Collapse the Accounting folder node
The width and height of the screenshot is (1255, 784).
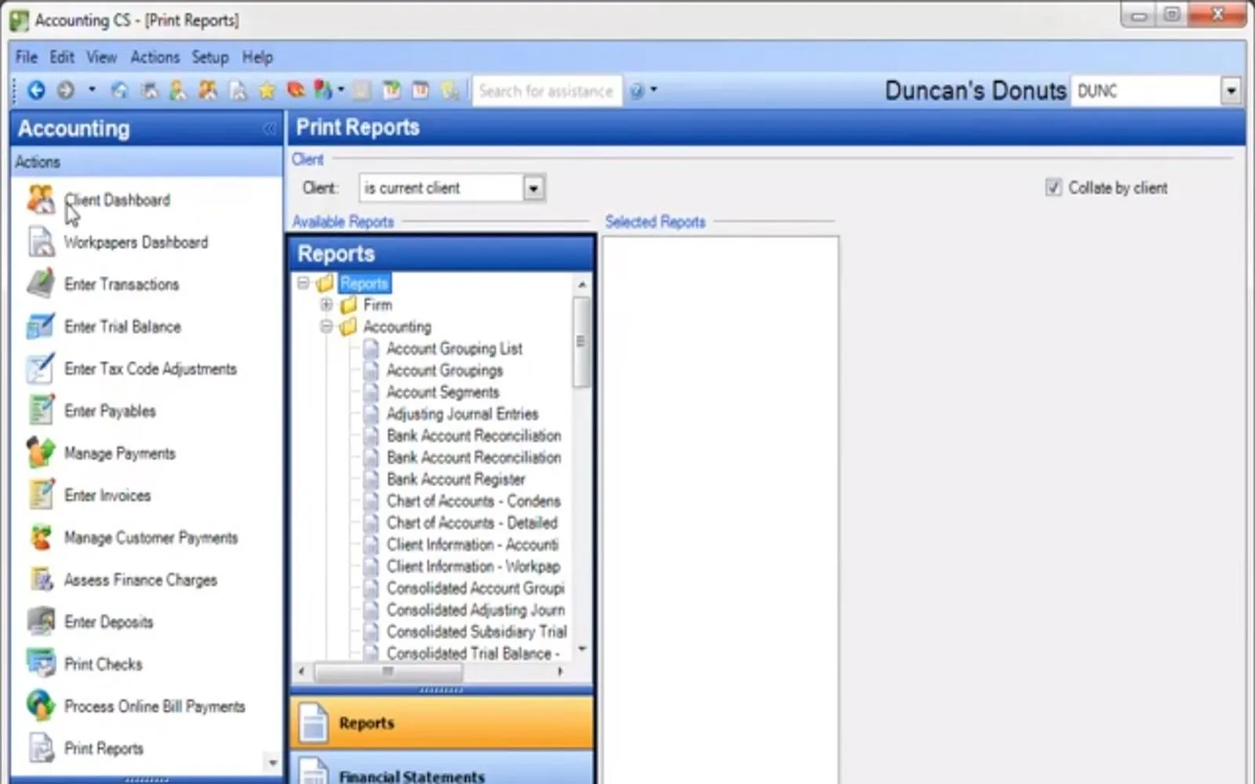[x=327, y=327]
